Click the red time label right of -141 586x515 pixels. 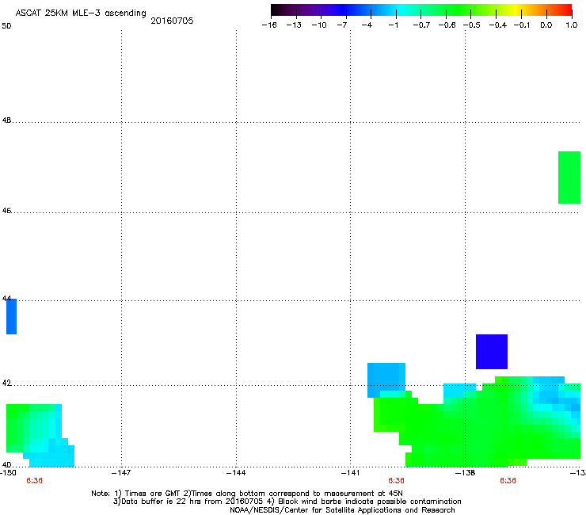pos(396,481)
